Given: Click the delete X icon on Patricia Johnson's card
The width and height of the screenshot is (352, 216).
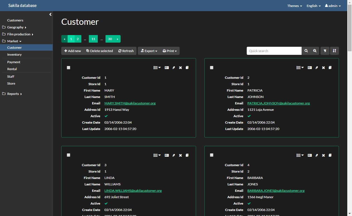Looking at the screenshot, I should pos(323,68).
